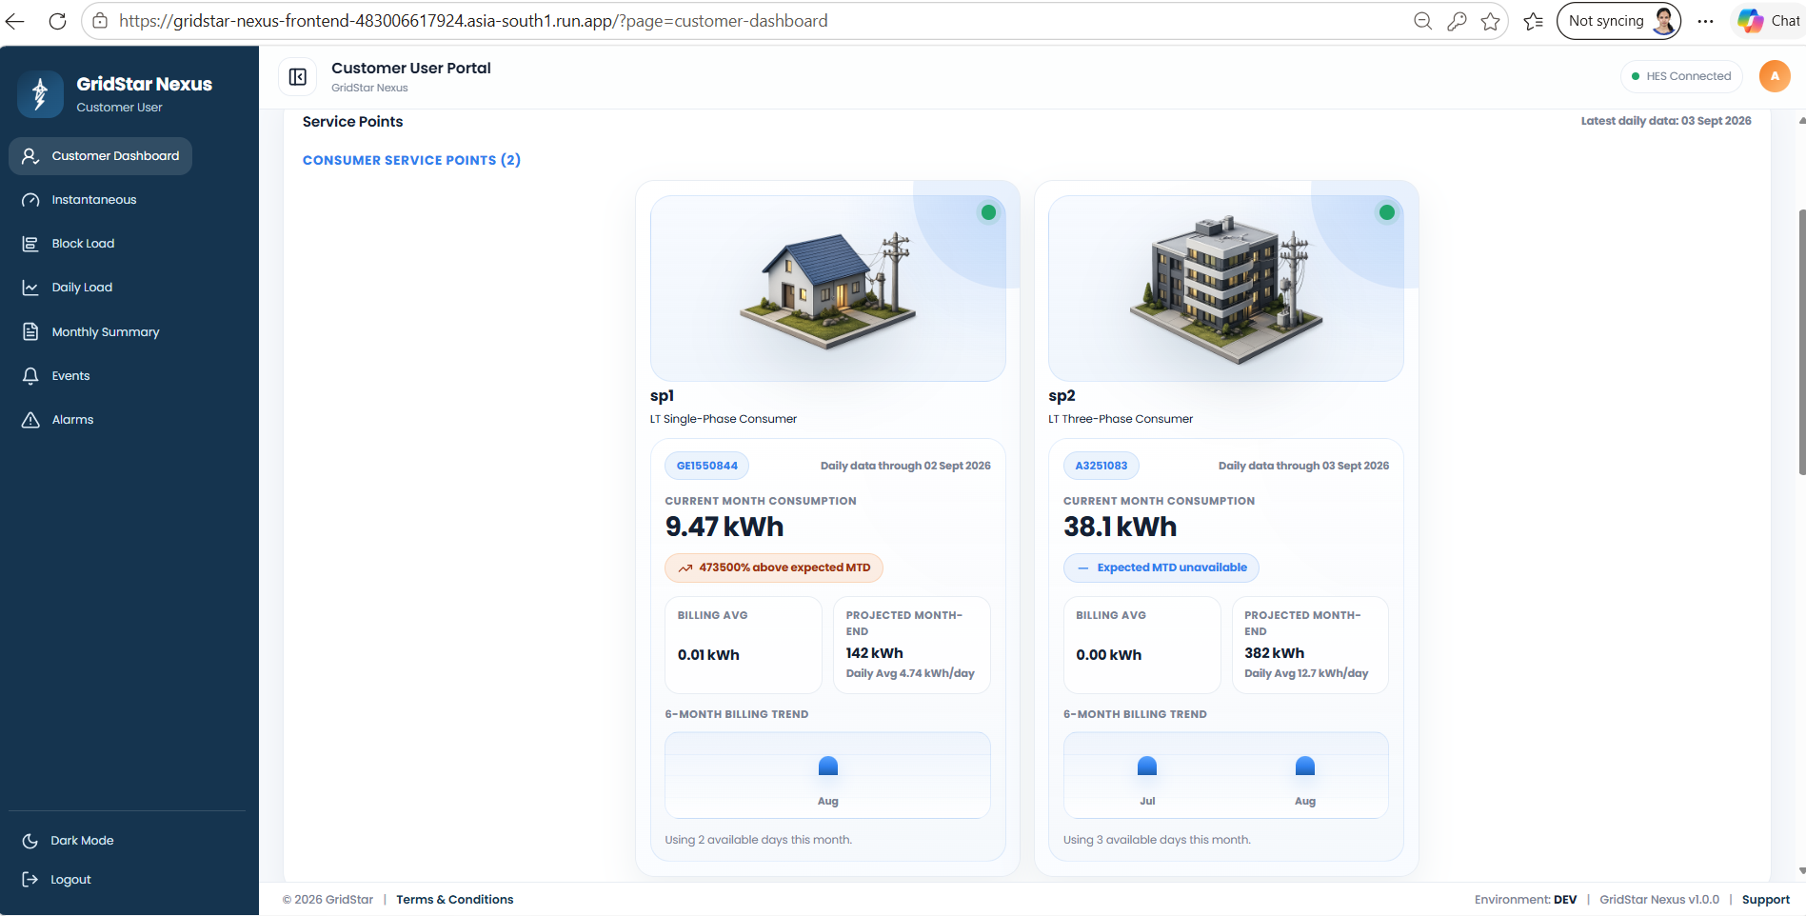Open Copilot Chat button
This screenshot has width=1806, height=916.
point(1769,21)
